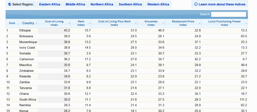The image size is (257, 112).
Task: Open Learn more about these indices
Action: [220, 4]
